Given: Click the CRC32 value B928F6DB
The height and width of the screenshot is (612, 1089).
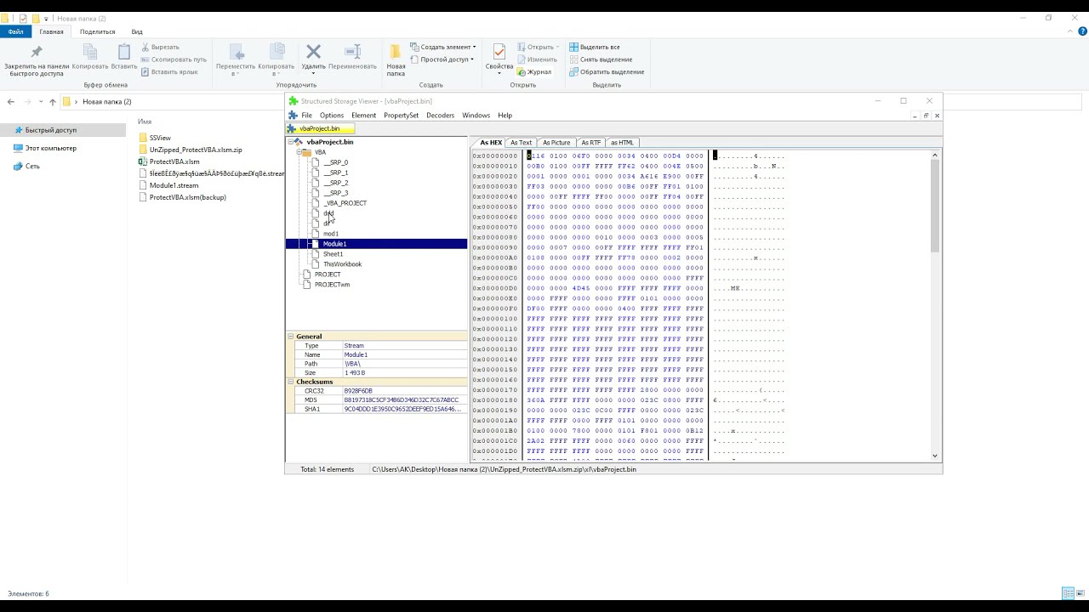Looking at the screenshot, I should tap(358, 391).
